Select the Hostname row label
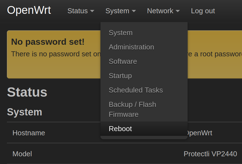Viewport: 242px width, 164px height. click(x=29, y=133)
